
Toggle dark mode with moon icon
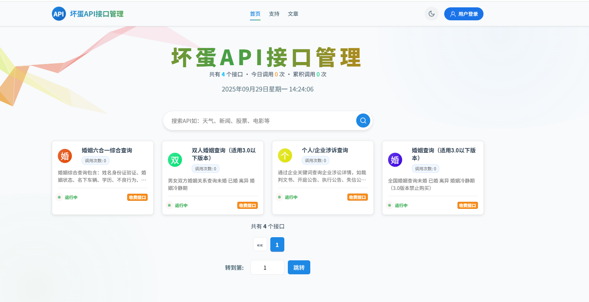pos(431,14)
